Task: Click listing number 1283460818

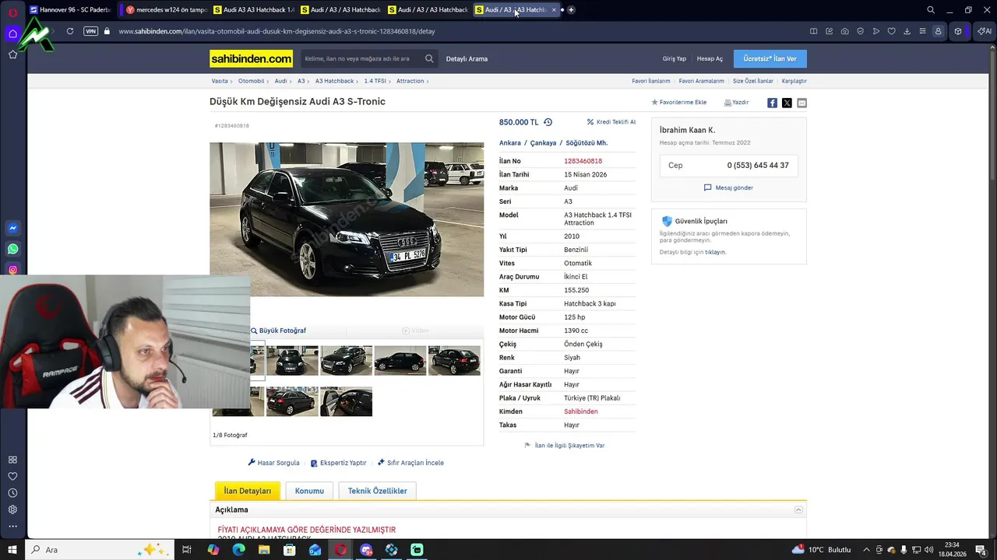Action: click(x=583, y=161)
